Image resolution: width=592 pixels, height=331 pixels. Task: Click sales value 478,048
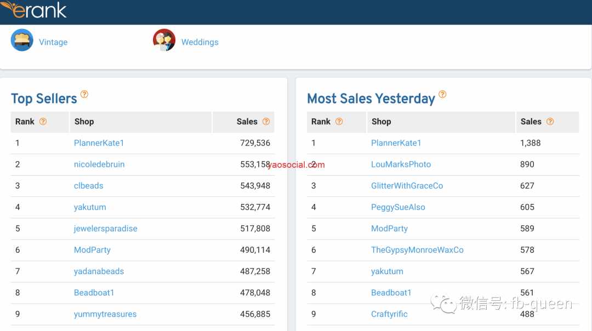(x=255, y=293)
